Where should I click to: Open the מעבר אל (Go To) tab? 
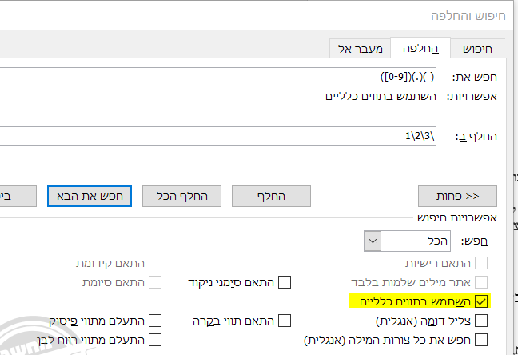click(361, 49)
